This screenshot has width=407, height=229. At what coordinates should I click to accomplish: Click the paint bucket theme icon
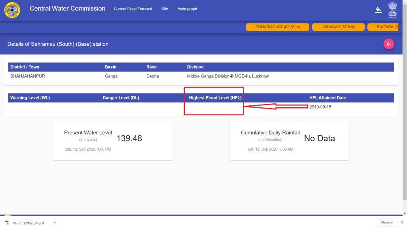tap(378, 10)
